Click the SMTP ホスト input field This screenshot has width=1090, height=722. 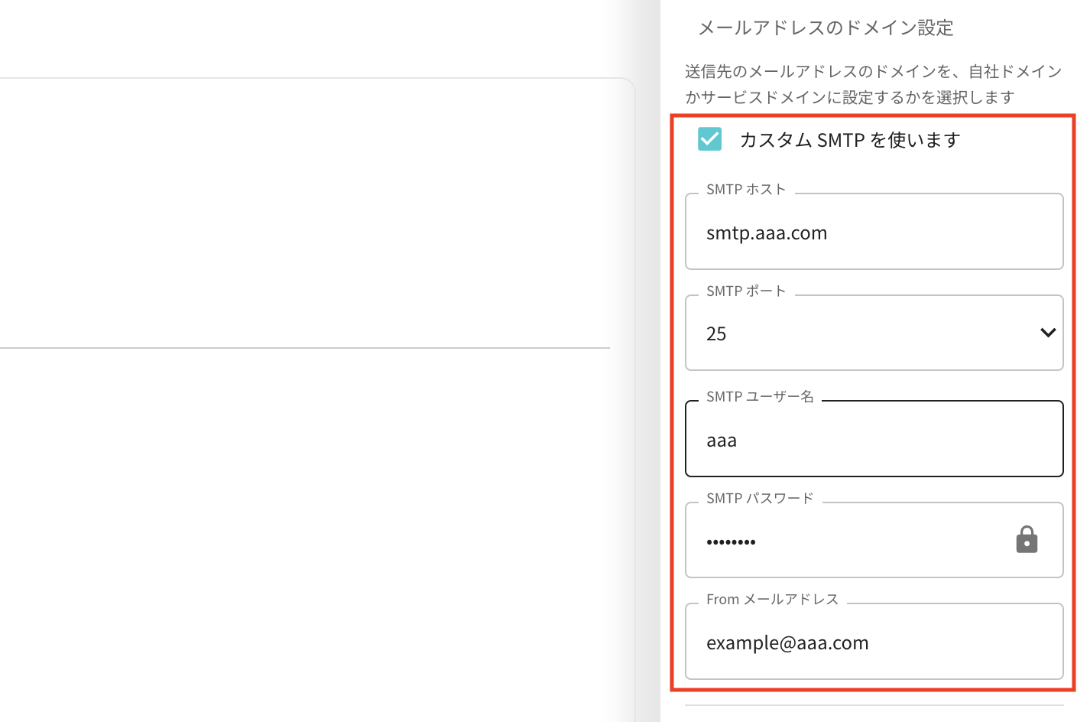pos(874,232)
